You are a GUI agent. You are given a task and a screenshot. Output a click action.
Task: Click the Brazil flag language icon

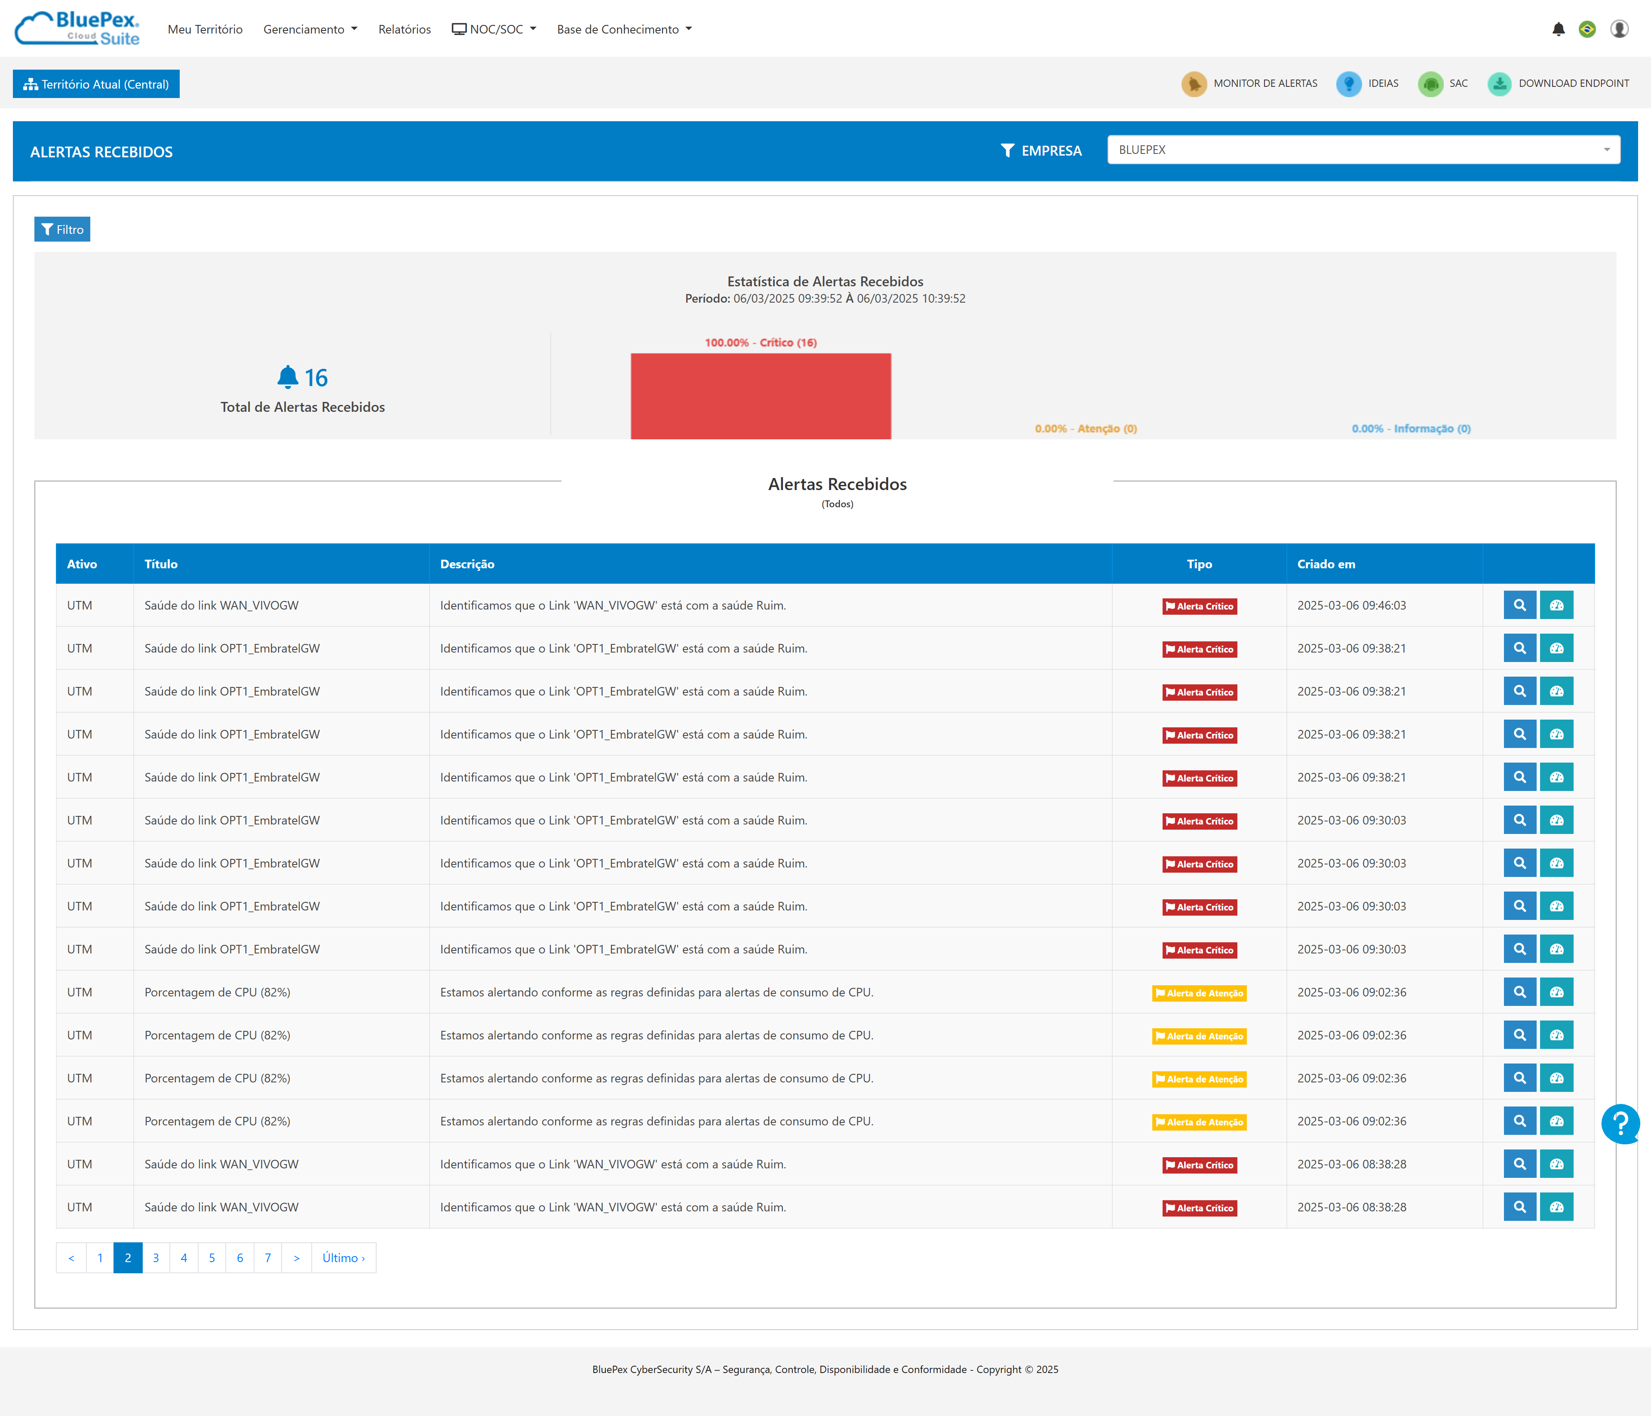(1587, 30)
